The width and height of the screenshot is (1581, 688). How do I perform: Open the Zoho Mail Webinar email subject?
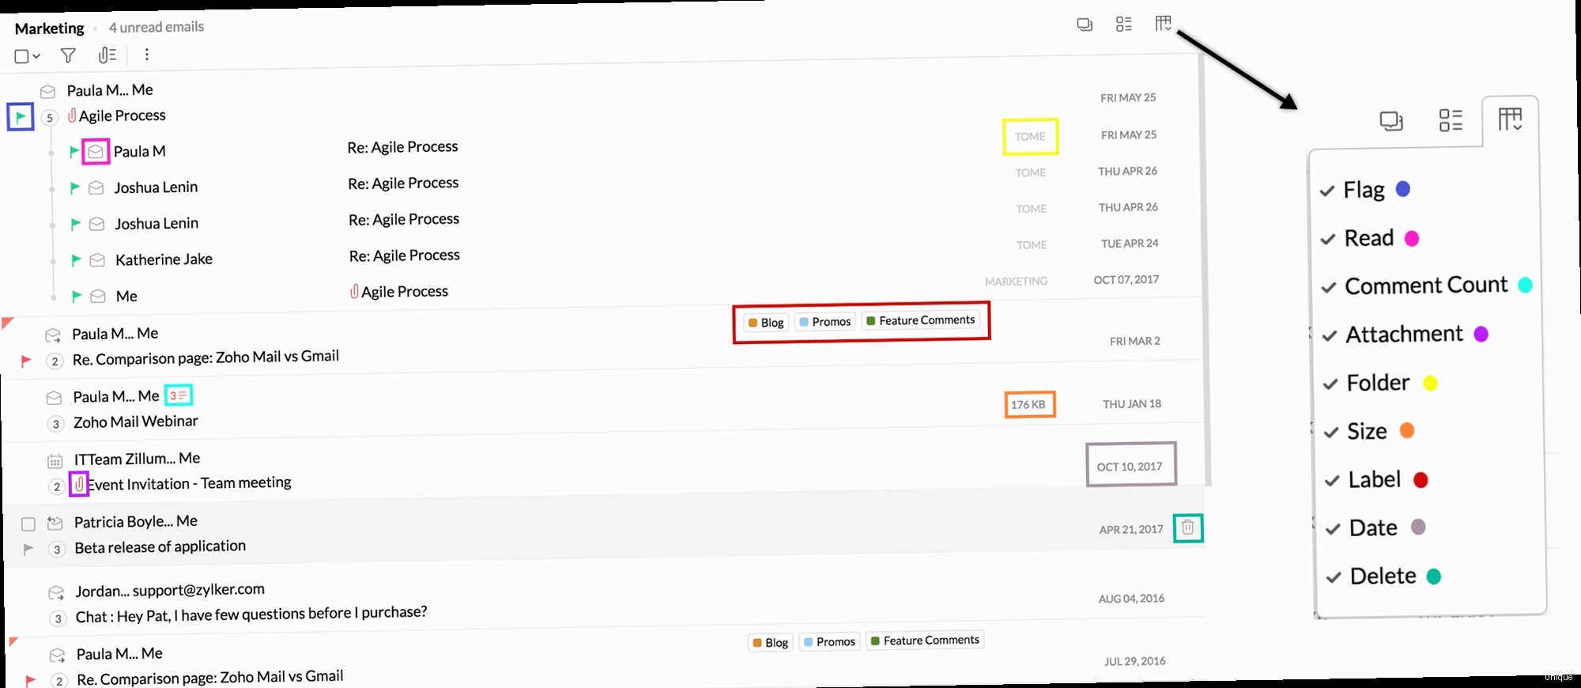136,422
